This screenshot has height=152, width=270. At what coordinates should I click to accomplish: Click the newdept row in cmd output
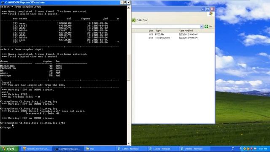(x=31, y=76)
